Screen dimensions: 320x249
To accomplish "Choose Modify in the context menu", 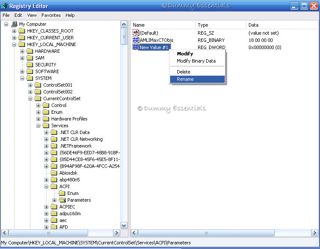I will 197,54.
